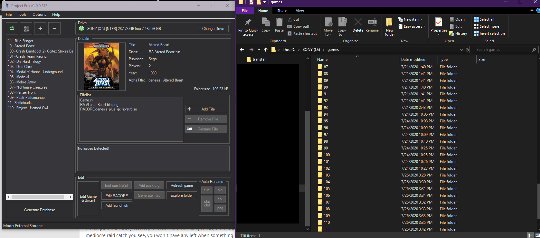This screenshot has height=238, width=540.
Task: Click Edit Game & Boxart button
Action: click(x=88, y=199)
